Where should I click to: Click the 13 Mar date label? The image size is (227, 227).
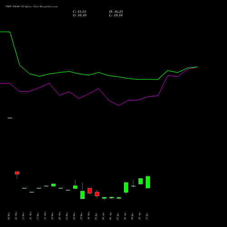[x=23, y=216]
